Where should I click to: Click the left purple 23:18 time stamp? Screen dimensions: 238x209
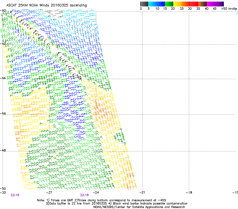[x=15, y=195]
